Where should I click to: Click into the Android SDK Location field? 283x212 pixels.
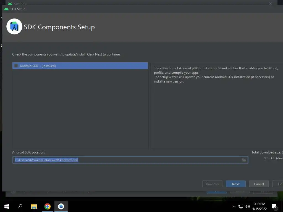(130, 160)
